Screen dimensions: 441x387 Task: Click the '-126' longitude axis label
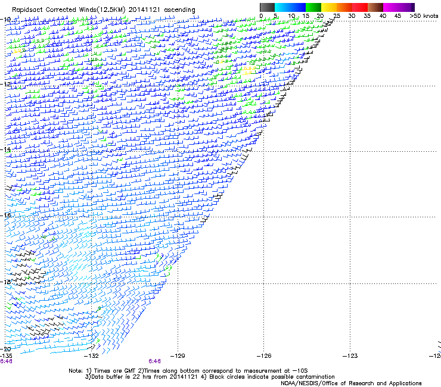pyautogui.click(x=264, y=356)
